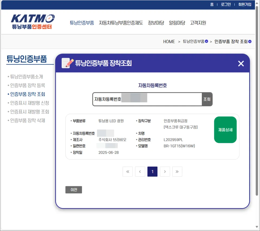
Task: Expand the 인증부품 장착 조회 breadcrumb dropdown
Action: pyautogui.click(x=250, y=41)
